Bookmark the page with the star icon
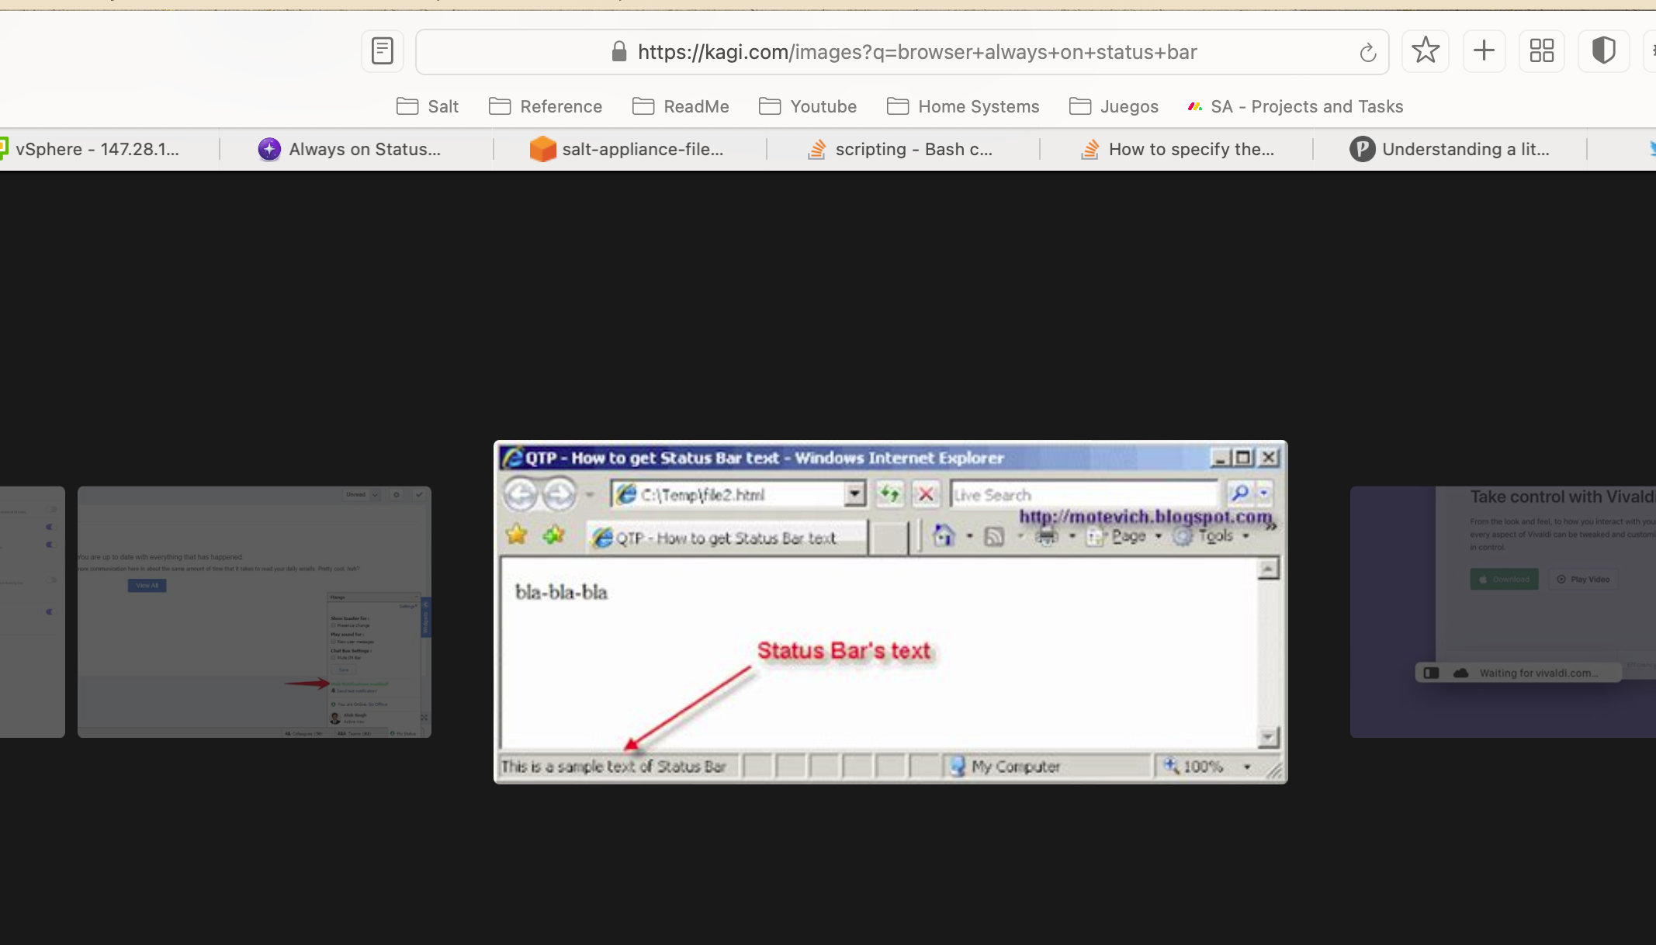 pyautogui.click(x=1426, y=51)
